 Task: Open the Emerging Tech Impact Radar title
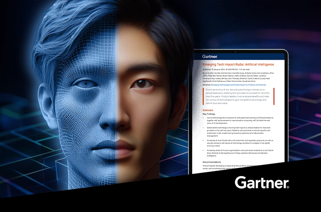coord(238,65)
